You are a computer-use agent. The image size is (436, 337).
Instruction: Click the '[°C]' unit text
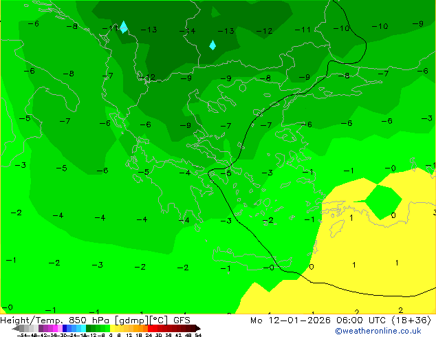159,320
